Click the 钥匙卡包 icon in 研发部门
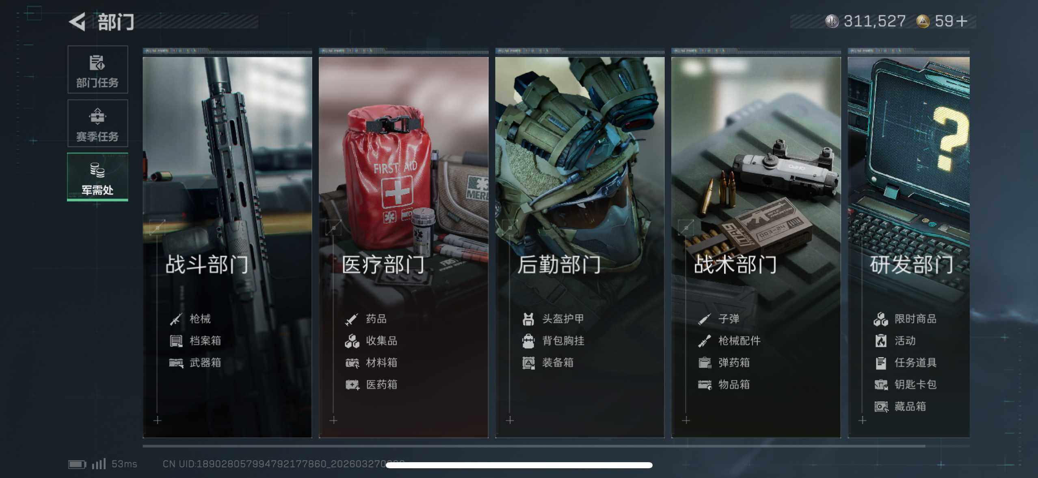Screen dimensions: 1038x478 (x=881, y=385)
